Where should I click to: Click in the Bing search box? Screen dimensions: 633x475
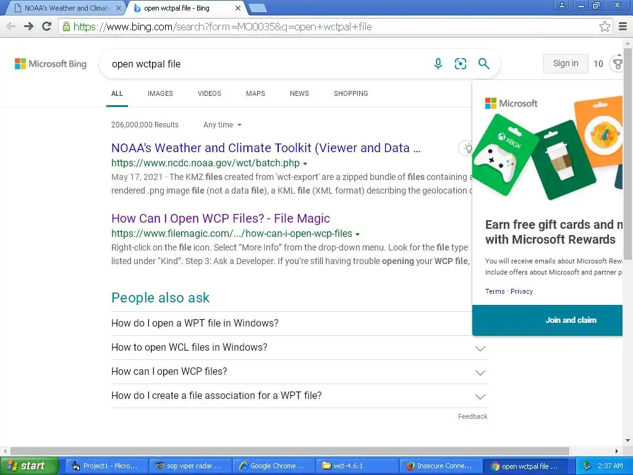tap(266, 64)
